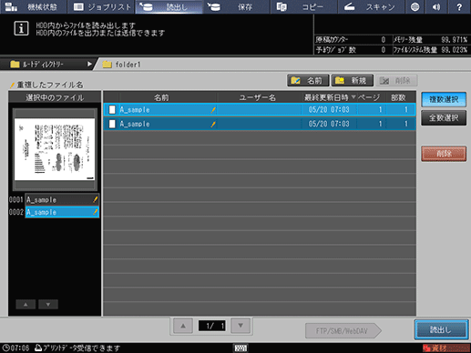Screen dimensions: 471x353
Task: Go to previous page of file list
Action: [183, 326]
